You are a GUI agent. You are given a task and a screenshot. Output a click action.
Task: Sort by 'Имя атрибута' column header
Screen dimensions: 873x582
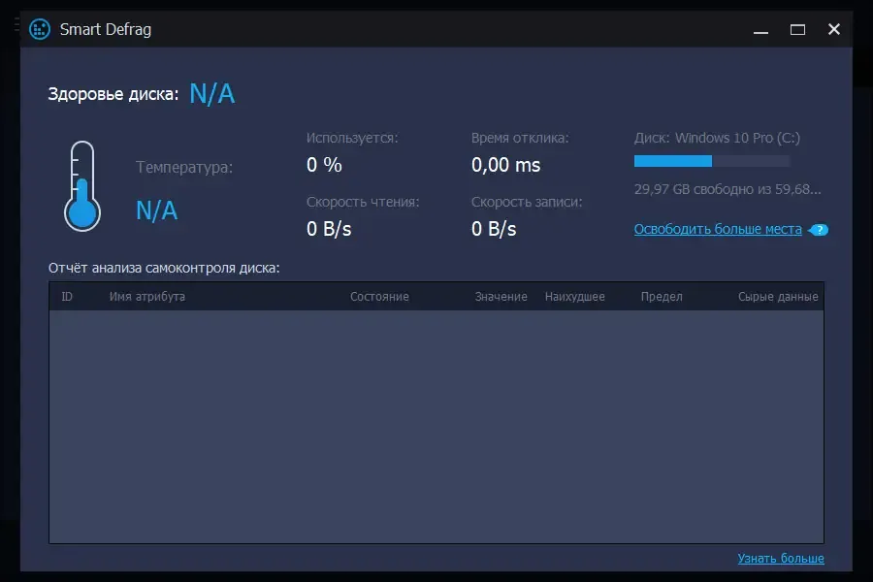coord(147,297)
